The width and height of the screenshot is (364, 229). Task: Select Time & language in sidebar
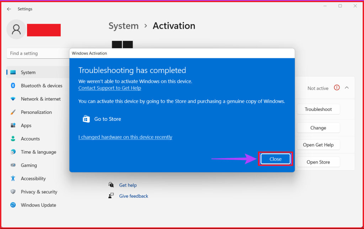(38, 152)
